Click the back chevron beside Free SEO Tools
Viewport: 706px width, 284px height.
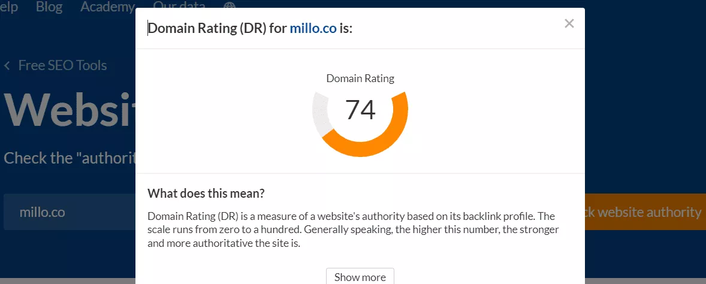7,66
